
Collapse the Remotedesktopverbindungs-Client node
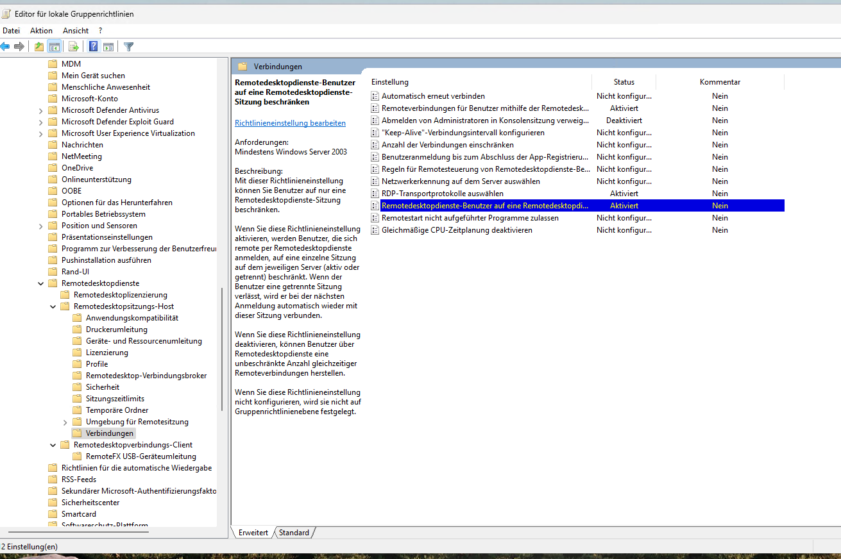pos(53,445)
